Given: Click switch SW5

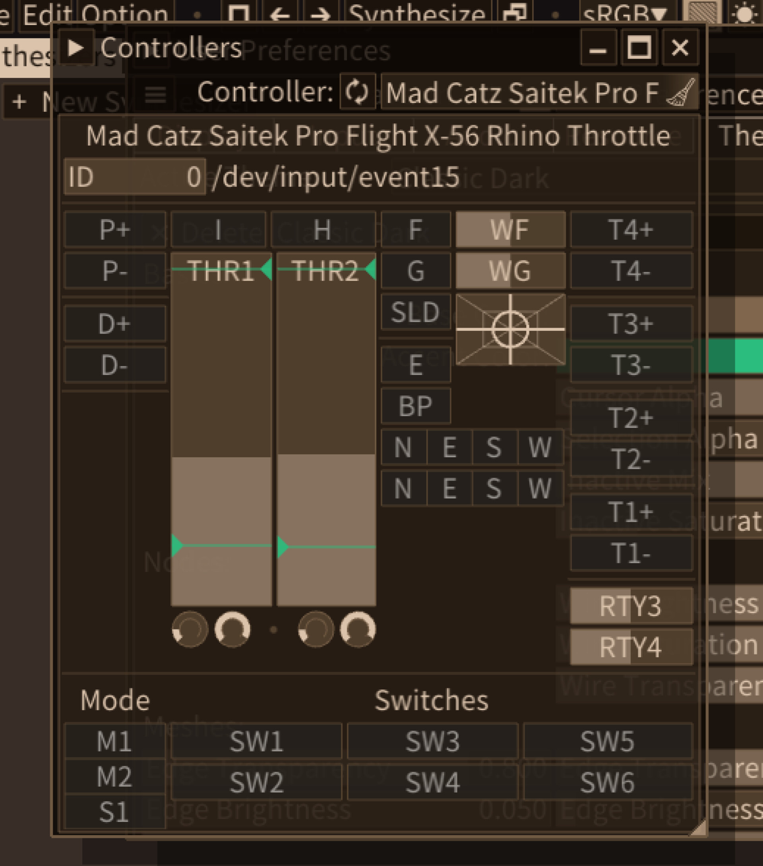Looking at the screenshot, I should (608, 742).
